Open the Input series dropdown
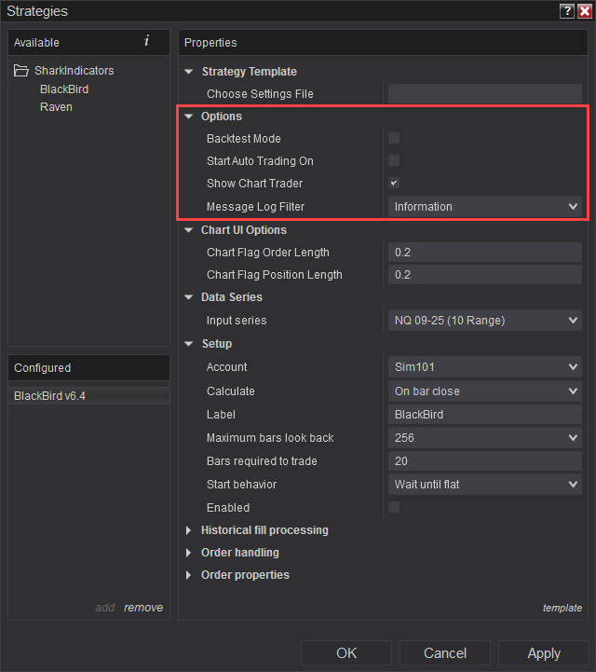This screenshot has height=672, width=596. point(484,320)
